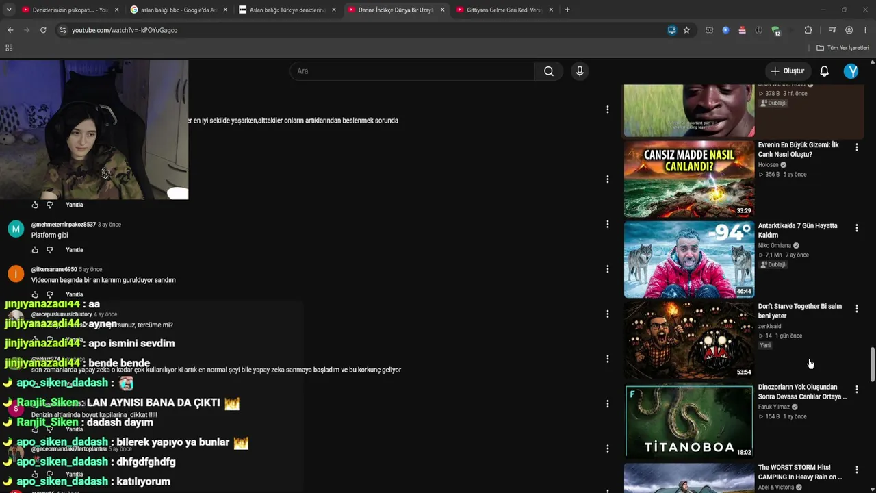
Task: Open the Antarctica -94° video thumbnail
Action: point(689,260)
